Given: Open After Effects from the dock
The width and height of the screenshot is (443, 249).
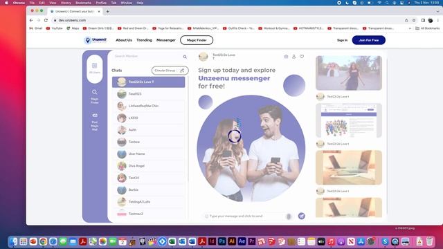Looking at the screenshot, I should point(242,241).
